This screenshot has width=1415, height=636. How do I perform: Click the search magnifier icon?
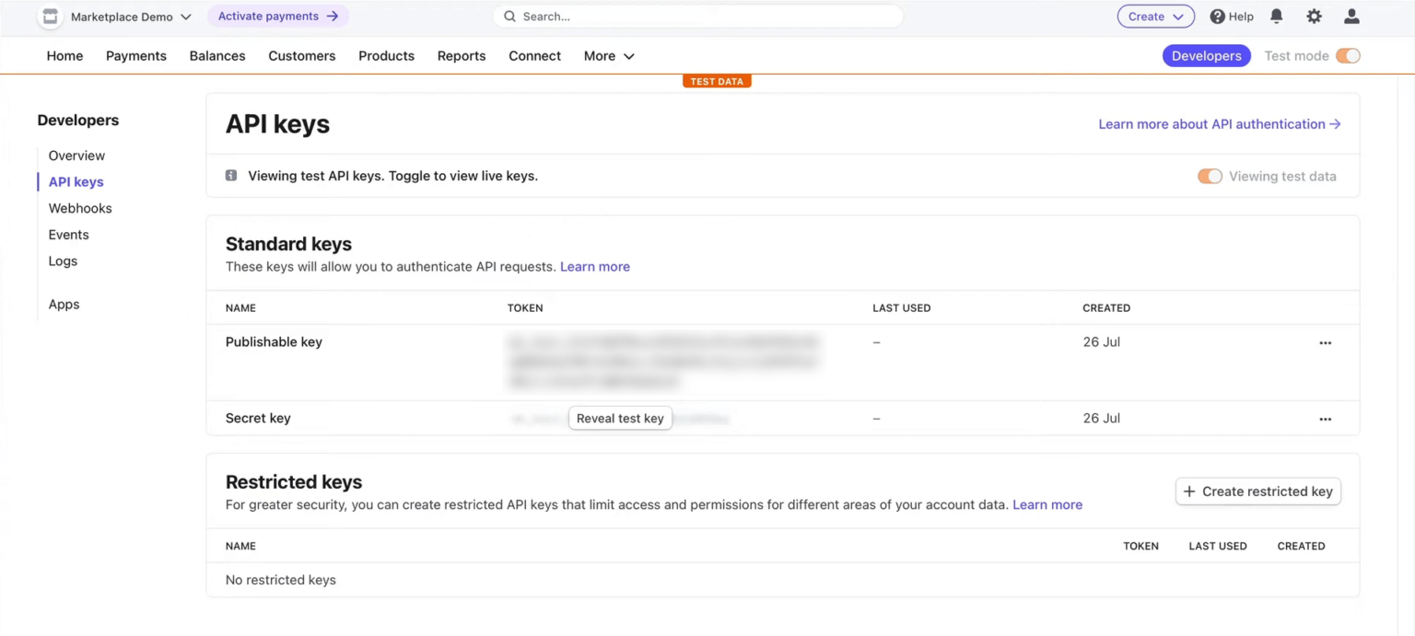click(x=509, y=16)
